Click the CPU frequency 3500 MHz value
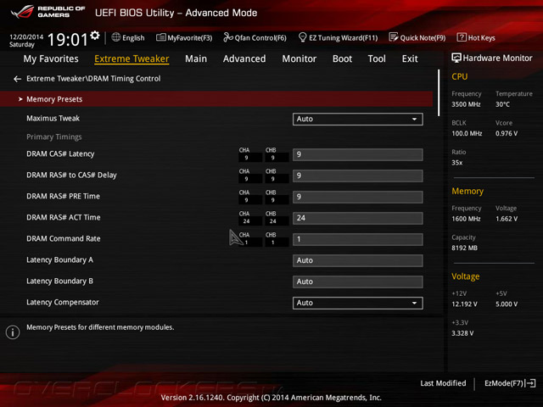The height and width of the screenshot is (407, 543). 466,104
